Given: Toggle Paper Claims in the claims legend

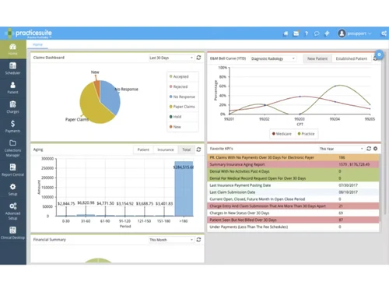Looking at the screenshot, I should [182, 107].
